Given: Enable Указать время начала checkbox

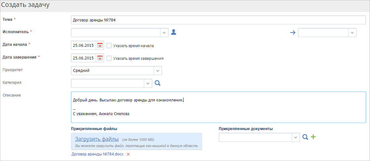Looking at the screenshot, I should click(x=109, y=46).
